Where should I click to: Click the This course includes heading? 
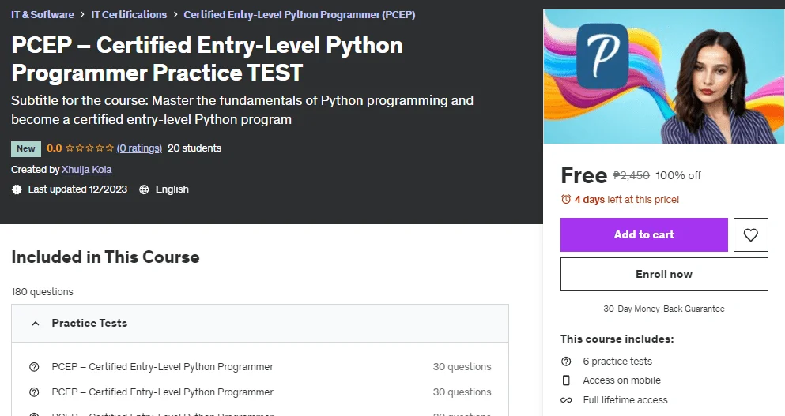tap(617, 339)
